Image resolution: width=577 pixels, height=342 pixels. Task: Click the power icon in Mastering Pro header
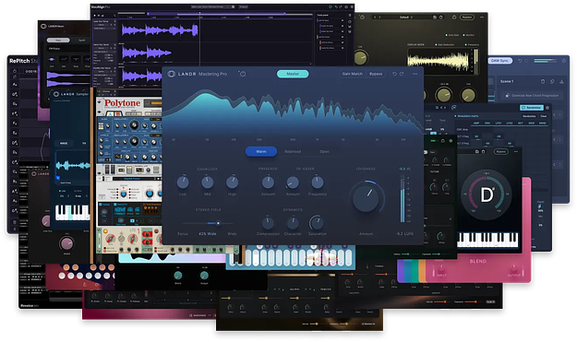tap(243, 74)
